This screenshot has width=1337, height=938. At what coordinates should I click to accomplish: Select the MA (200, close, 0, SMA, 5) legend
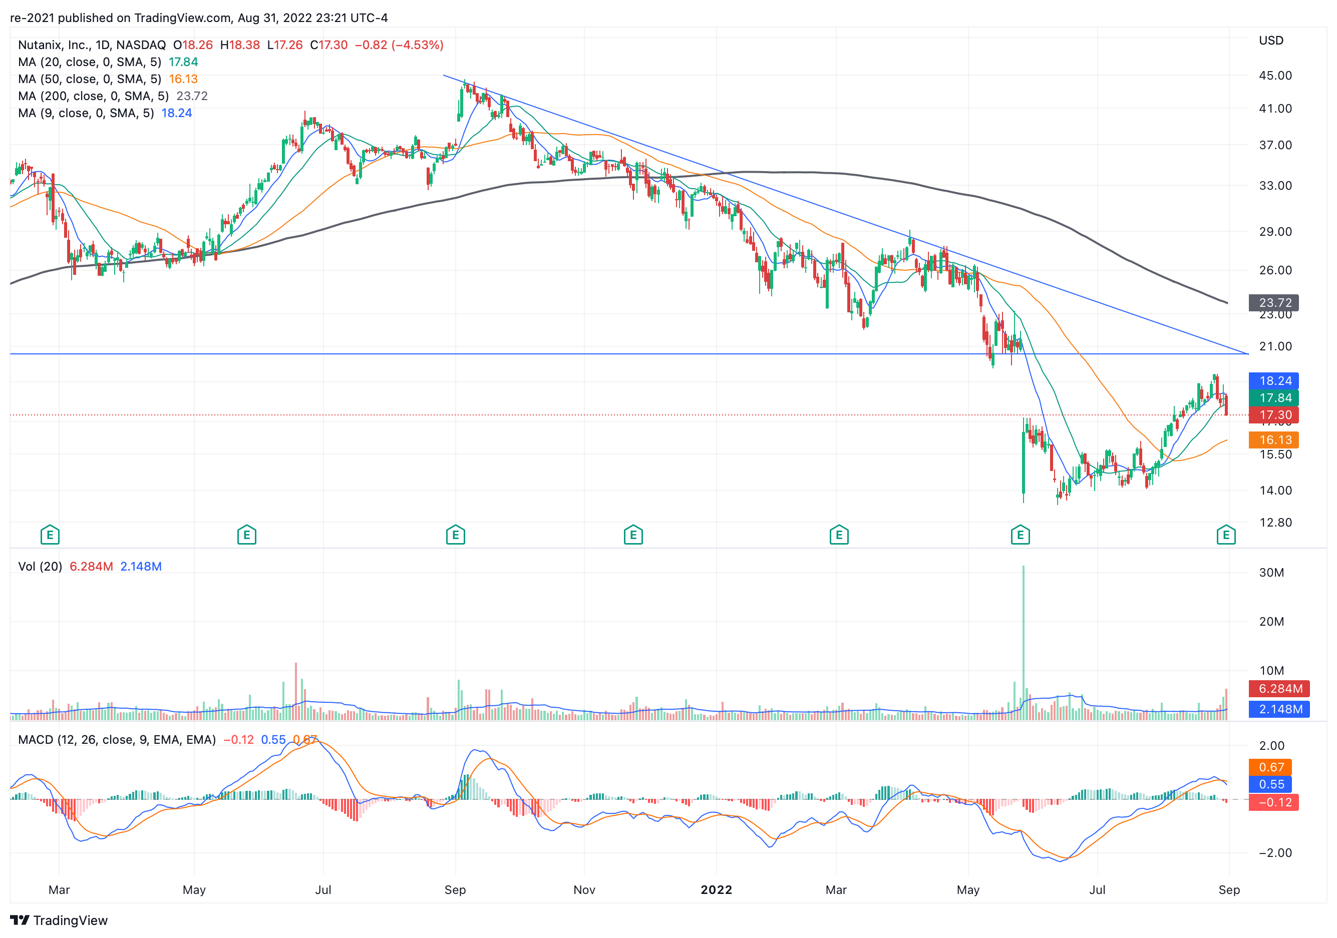tap(93, 96)
